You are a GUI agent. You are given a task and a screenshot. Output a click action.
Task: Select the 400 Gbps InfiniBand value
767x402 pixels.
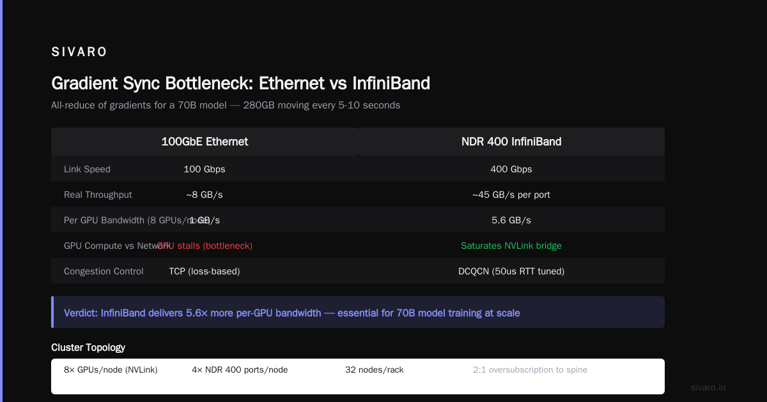511,169
